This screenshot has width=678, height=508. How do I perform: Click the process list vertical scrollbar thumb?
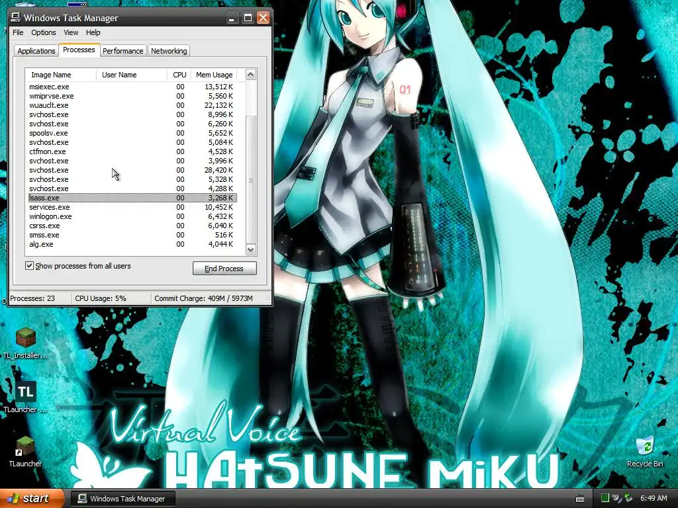(x=251, y=180)
